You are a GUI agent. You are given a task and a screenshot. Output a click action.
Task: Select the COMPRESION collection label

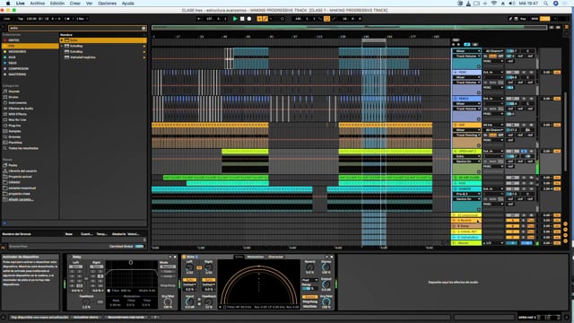[x=18, y=68]
